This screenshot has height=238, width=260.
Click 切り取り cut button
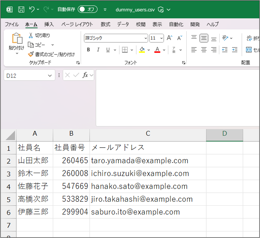click(39, 35)
